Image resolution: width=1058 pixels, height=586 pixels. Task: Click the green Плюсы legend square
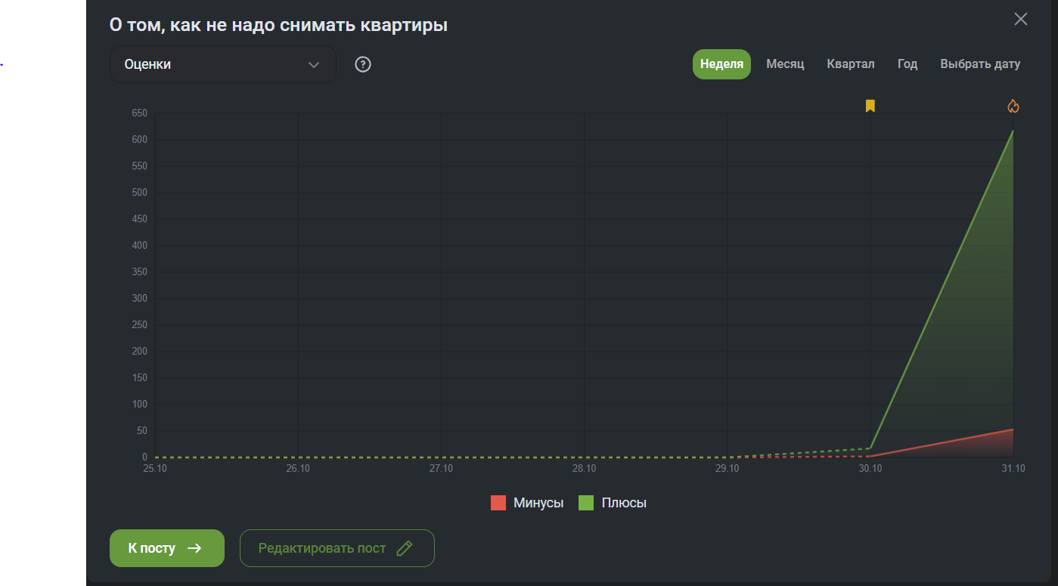[586, 503]
